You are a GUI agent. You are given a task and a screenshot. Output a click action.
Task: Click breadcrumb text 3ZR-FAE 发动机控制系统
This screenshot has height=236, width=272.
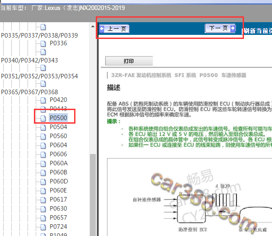point(141,75)
